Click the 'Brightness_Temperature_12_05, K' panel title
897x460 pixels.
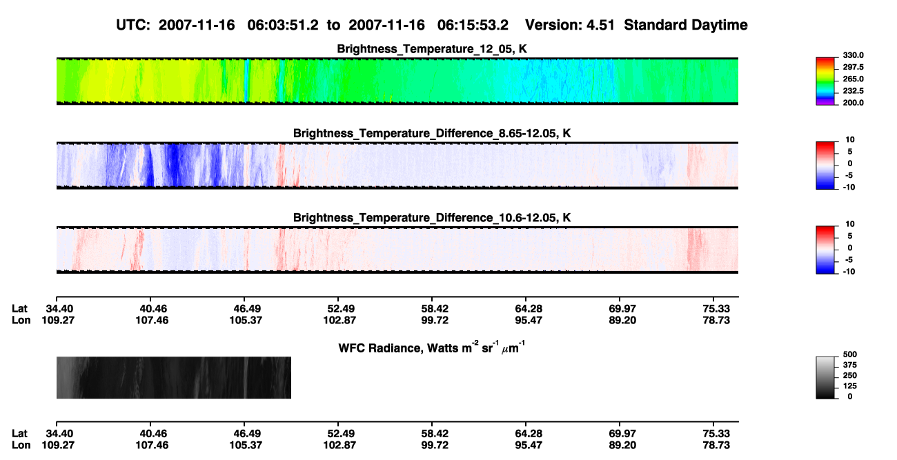pos(432,49)
